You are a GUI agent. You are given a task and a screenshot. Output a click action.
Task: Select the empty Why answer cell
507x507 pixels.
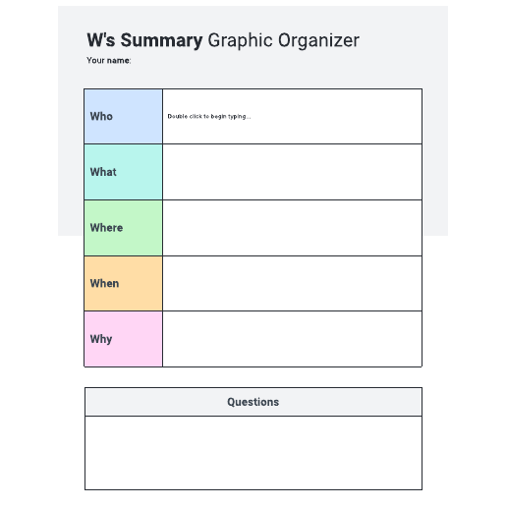click(292, 339)
